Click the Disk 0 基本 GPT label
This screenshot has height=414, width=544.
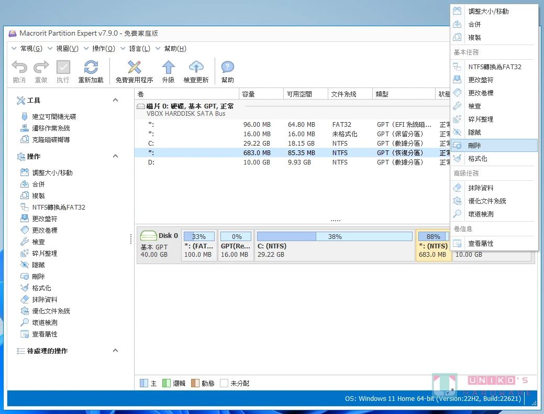click(159, 245)
